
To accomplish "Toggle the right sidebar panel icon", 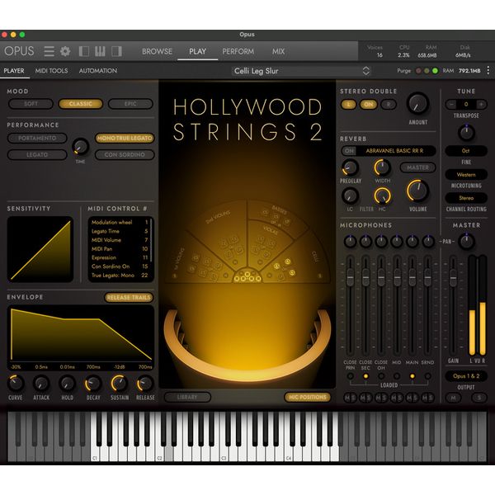I will pos(116,51).
